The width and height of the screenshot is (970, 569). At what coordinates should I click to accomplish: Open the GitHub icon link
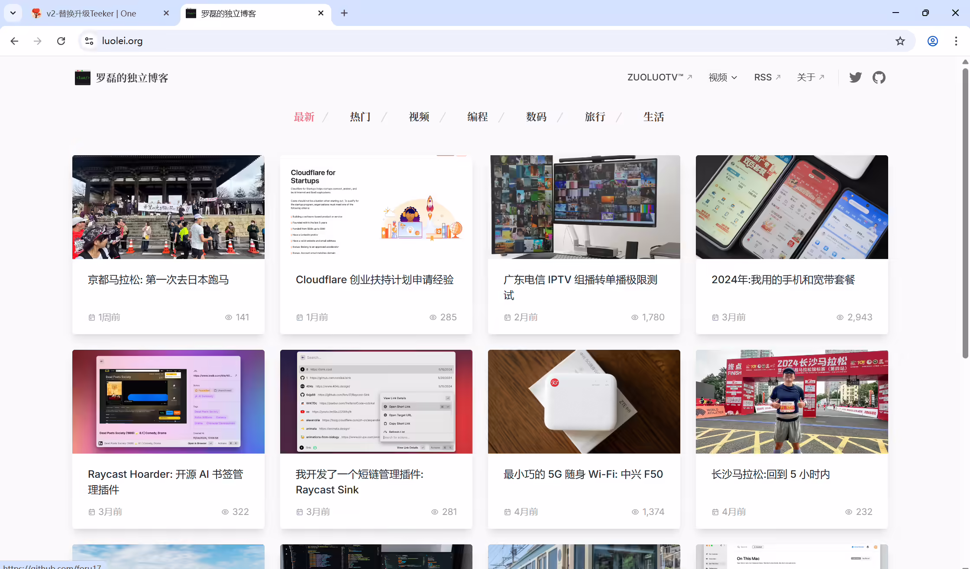879,77
